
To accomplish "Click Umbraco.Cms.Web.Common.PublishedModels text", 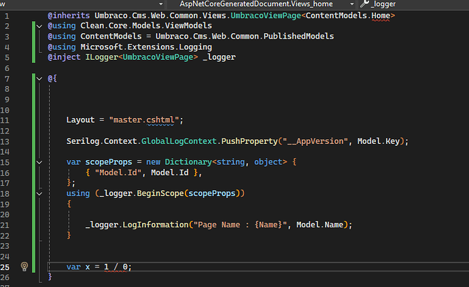I will [245, 36].
